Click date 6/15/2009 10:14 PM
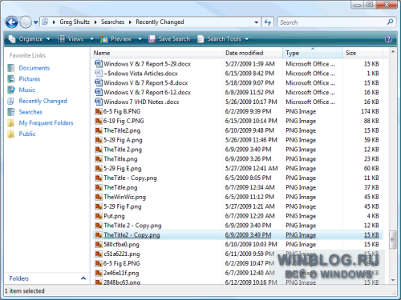This screenshot has width=401, height=300. (x=251, y=121)
